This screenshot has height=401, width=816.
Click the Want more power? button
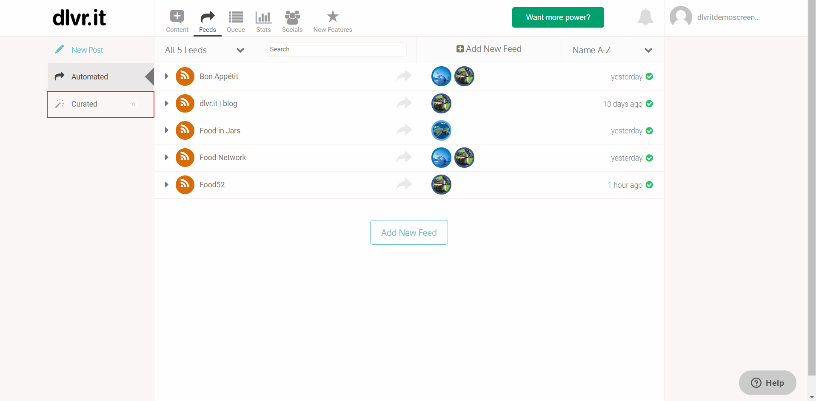click(x=558, y=17)
